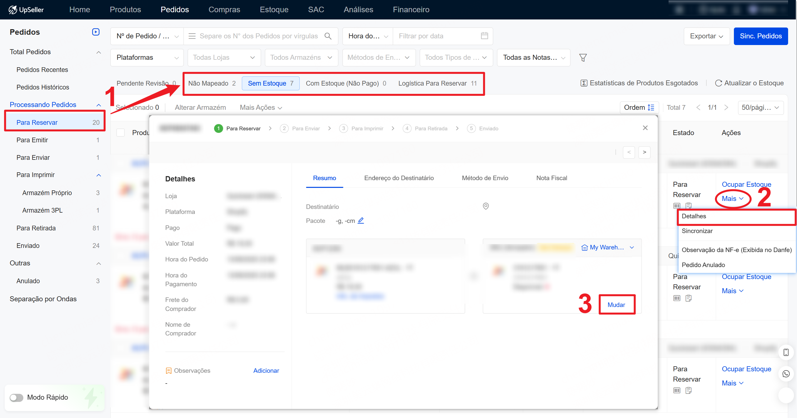Image resolution: width=797 pixels, height=418 pixels.
Task: Click the Mudar button
Action: 616,305
